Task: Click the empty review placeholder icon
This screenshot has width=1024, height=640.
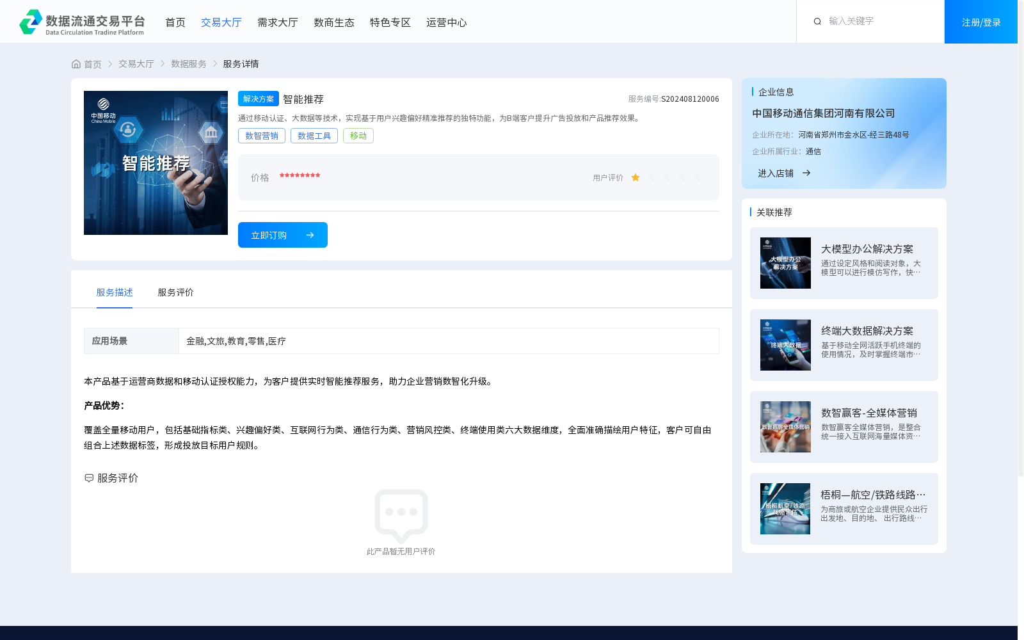Action: [x=401, y=515]
